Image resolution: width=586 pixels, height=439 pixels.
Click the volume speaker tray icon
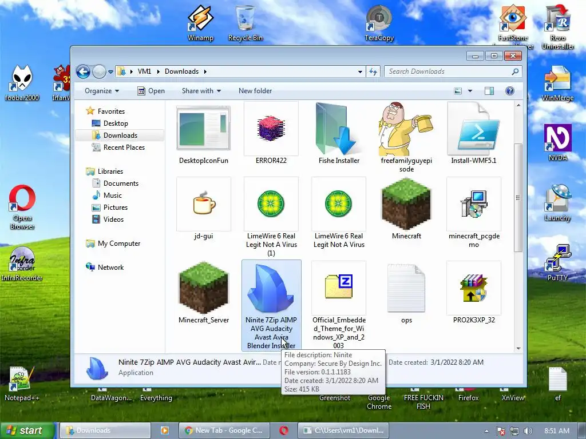coord(528,431)
